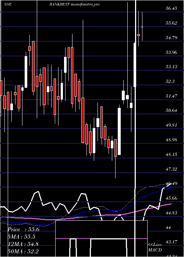
Task: Click the 53.13 price axis label
Action: tap(171, 66)
